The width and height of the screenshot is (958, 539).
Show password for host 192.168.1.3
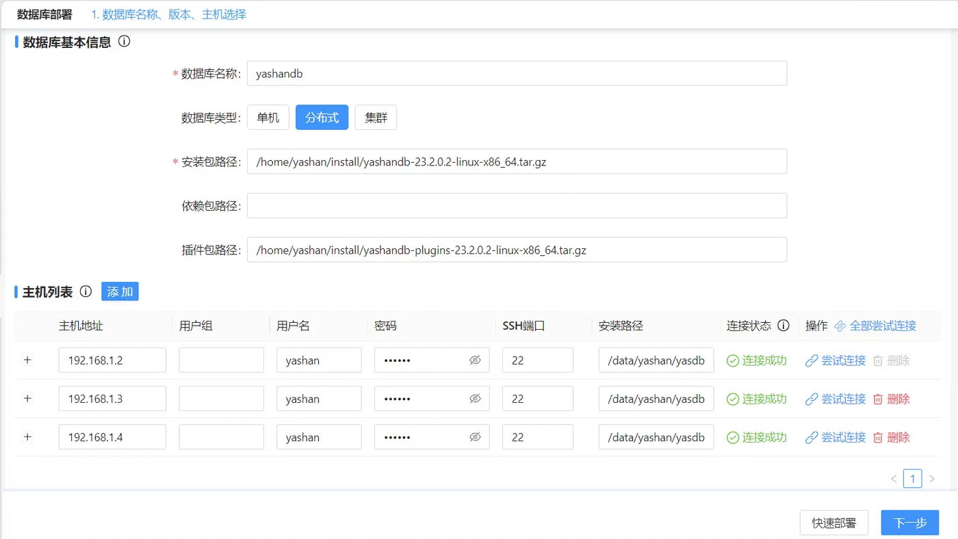(475, 399)
